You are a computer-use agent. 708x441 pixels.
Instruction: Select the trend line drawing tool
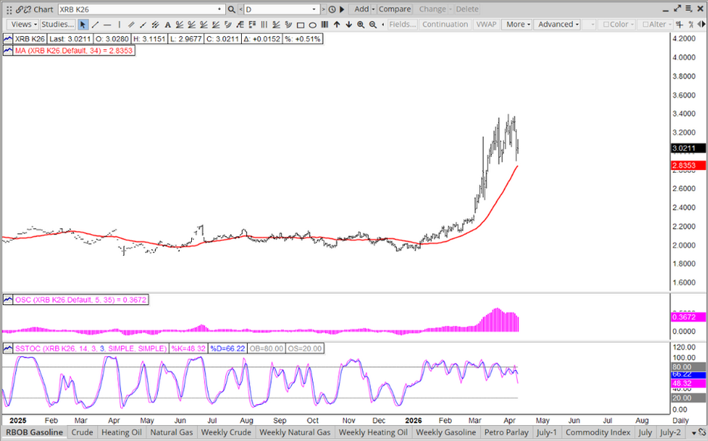[x=95, y=24]
